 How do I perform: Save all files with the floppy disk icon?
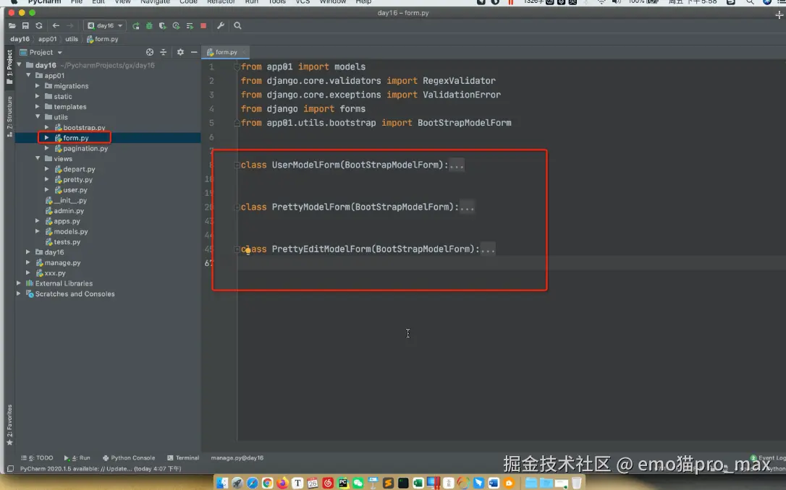tap(25, 25)
